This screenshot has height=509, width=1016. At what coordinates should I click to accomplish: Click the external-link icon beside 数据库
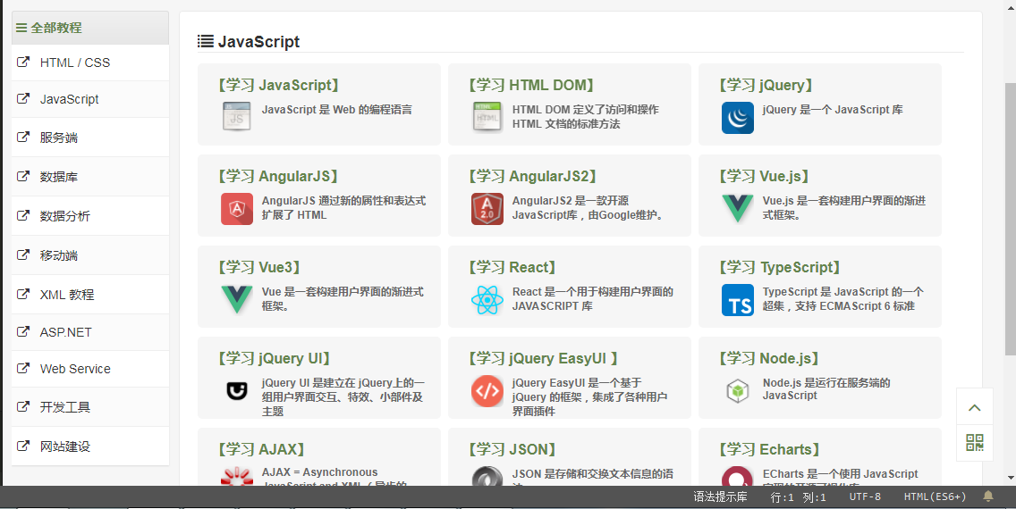22,176
